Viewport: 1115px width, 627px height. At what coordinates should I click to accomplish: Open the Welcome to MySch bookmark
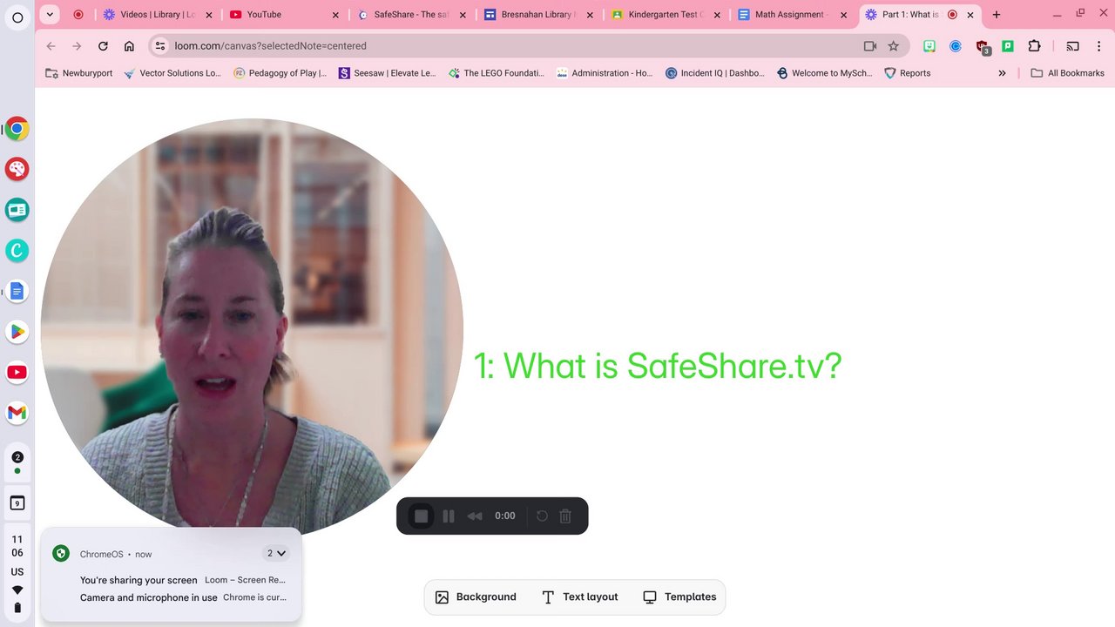point(824,73)
